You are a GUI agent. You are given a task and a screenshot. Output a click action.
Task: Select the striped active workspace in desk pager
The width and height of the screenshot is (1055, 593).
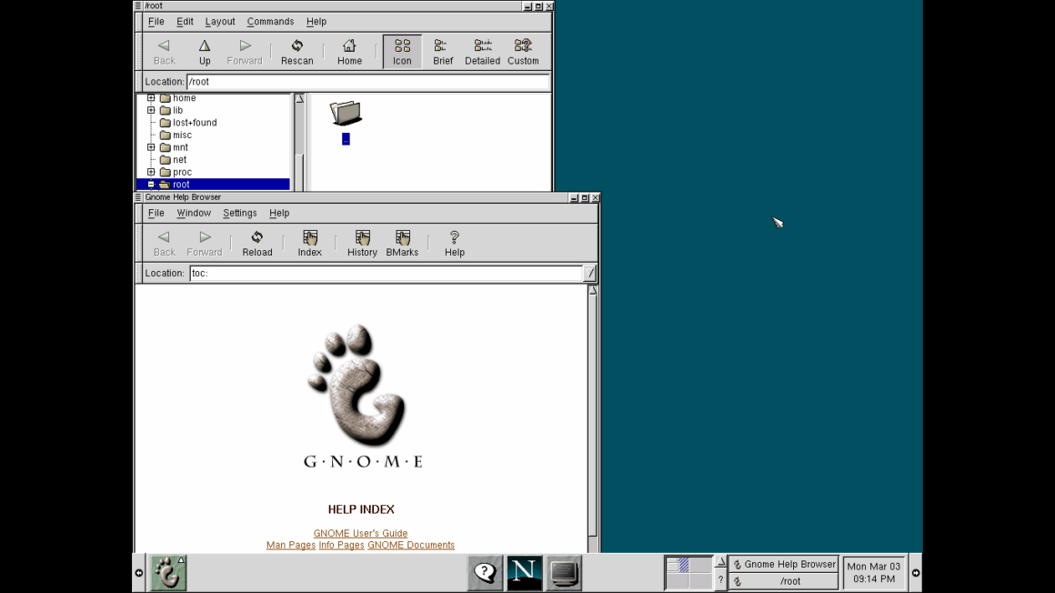[x=683, y=565]
